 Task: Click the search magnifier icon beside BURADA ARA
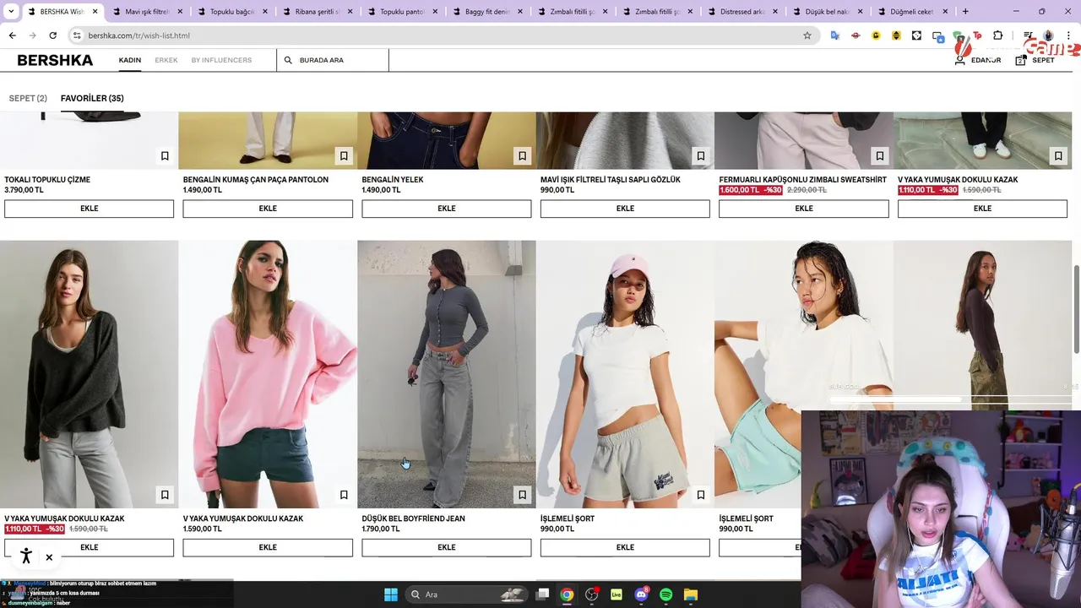(x=288, y=60)
